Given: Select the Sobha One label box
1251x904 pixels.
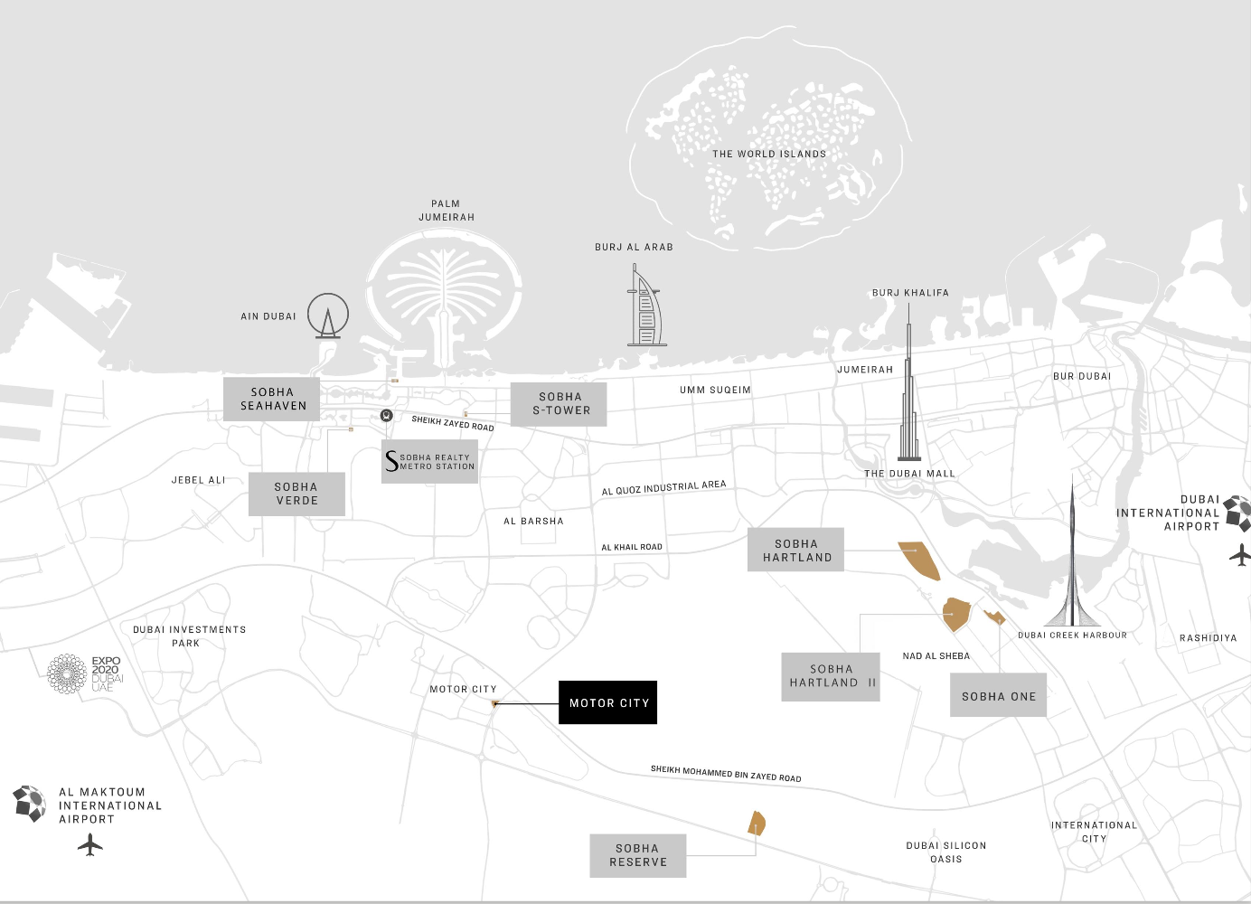Looking at the screenshot, I should point(998,695).
